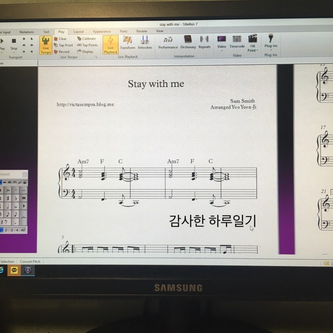The image size is (333, 333).
Task: Select All voices on the Keypad
Action: (23, 230)
